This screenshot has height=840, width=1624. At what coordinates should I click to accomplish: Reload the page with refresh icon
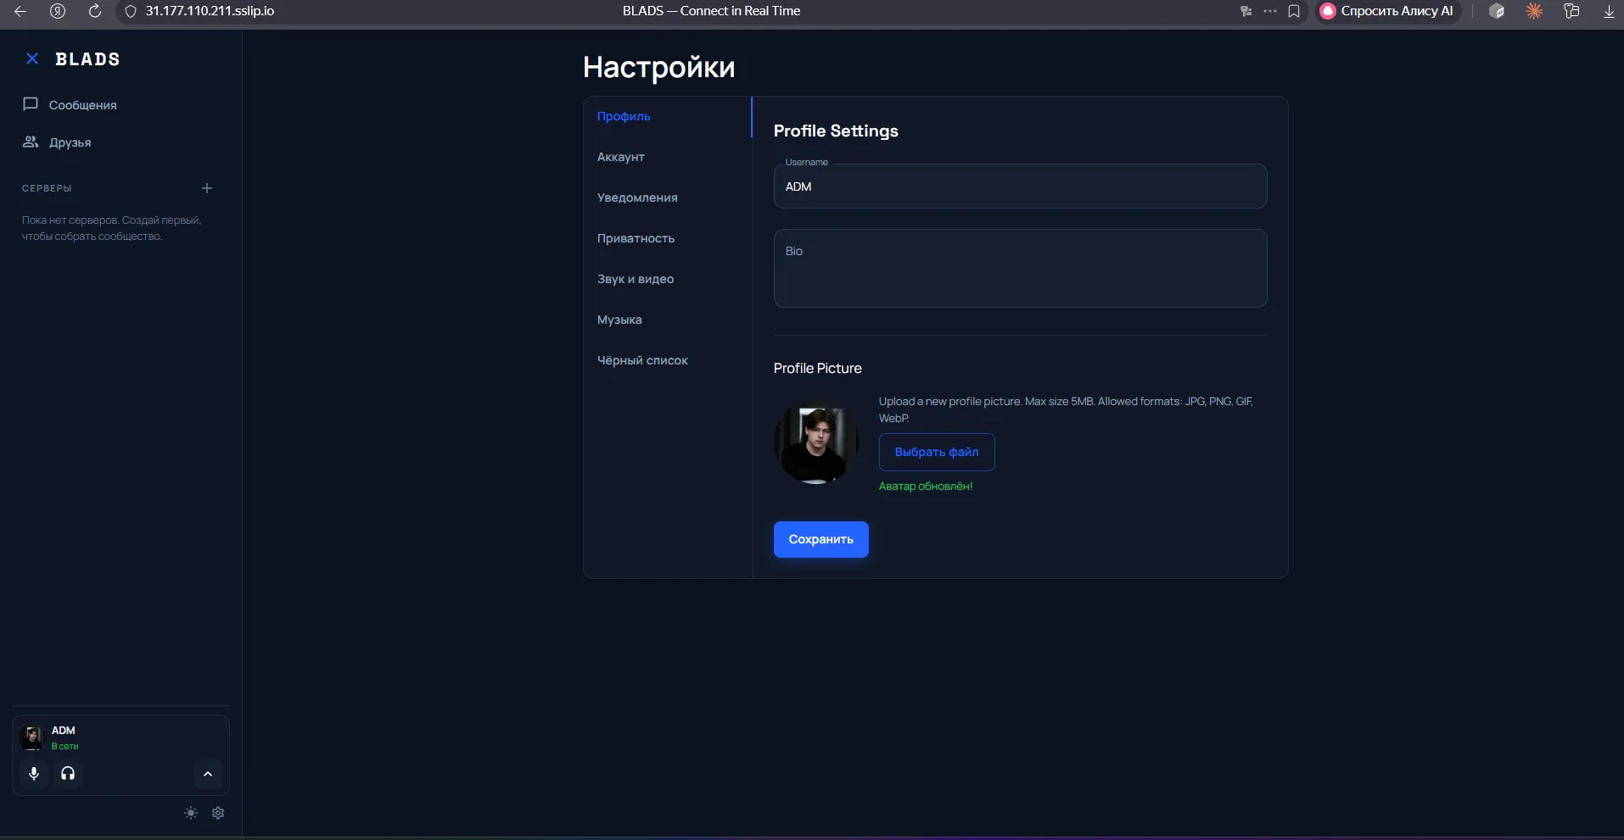[x=95, y=11]
